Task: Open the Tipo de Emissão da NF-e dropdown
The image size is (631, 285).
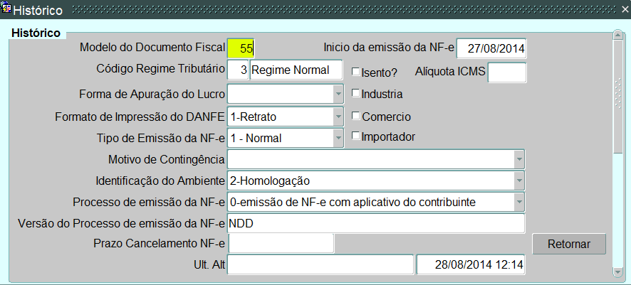Action: coord(338,138)
